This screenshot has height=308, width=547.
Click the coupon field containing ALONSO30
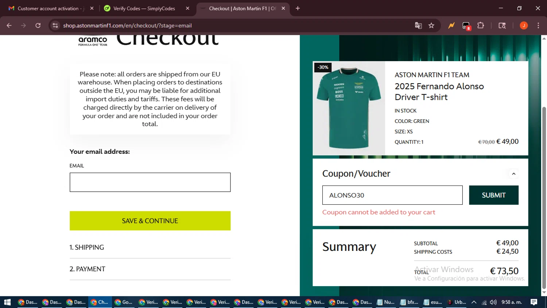coord(392,195)
